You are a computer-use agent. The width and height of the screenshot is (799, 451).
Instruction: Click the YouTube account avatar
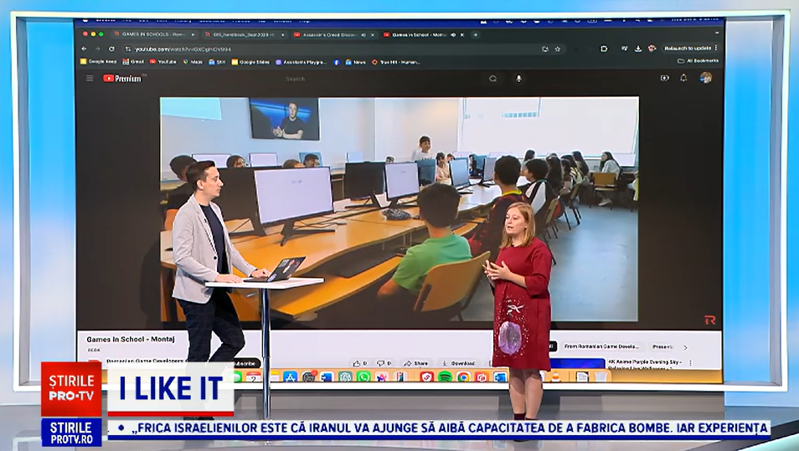tap(706, 78)
